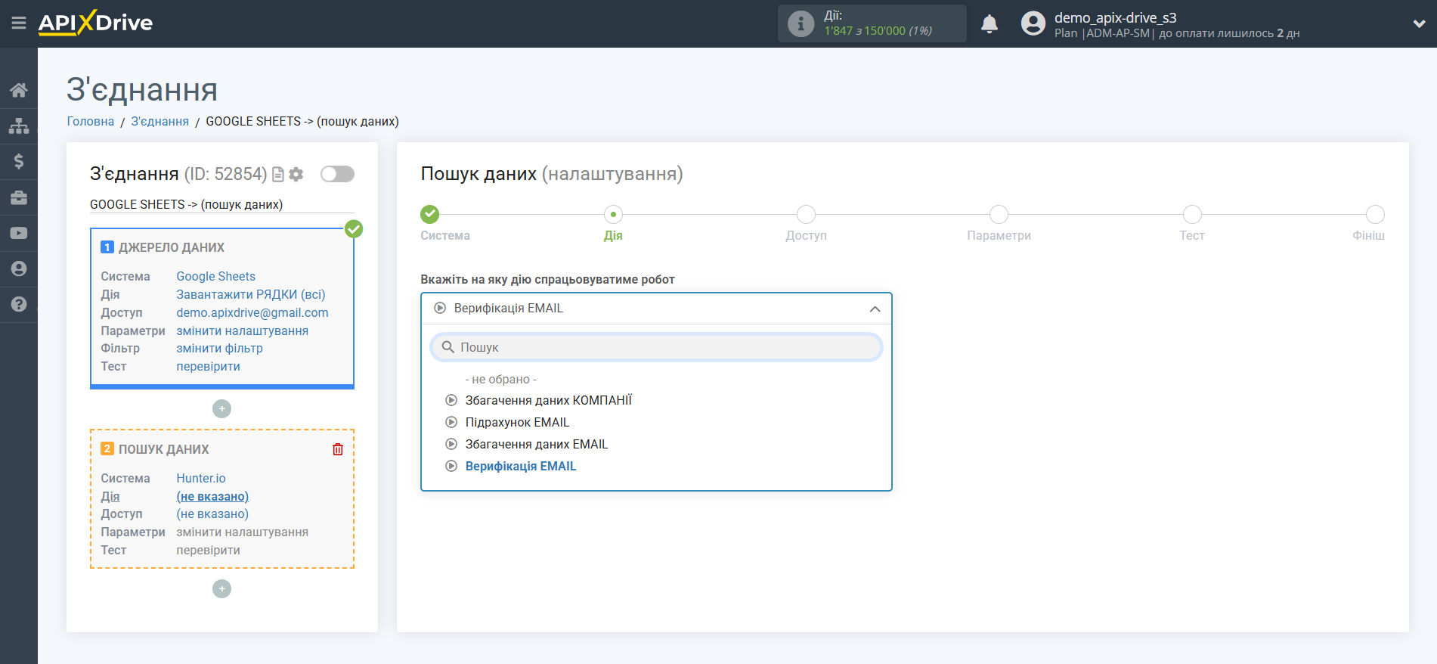Click (не вказано) next to Доступ
1437x664 pixels.
(x=212, y=514)
